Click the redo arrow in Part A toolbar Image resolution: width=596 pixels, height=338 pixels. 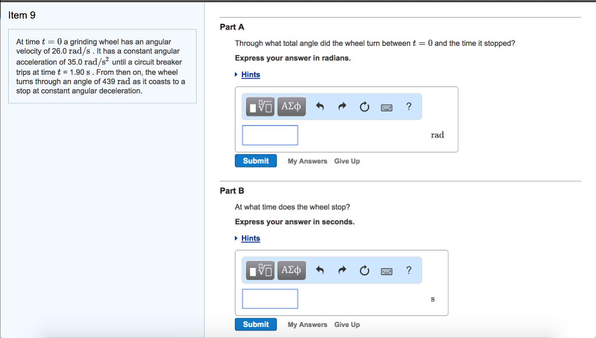[342, 106]
